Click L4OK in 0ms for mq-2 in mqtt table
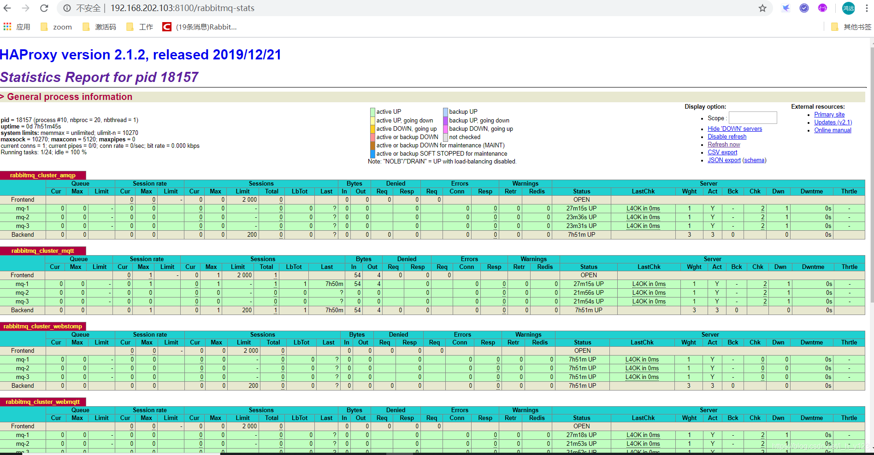Image resolution: width=874 pixels, height=455 pixels. pos(649,293)
